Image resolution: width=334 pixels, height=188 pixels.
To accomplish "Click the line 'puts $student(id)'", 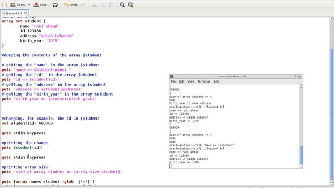I will click(21, 147).
